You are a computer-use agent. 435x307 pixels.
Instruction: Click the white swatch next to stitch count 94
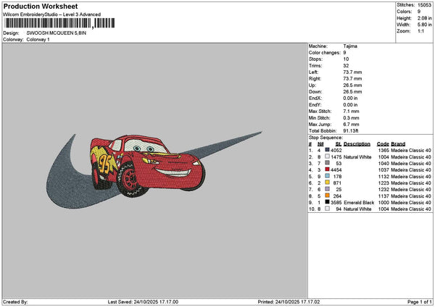click(328, 209)
